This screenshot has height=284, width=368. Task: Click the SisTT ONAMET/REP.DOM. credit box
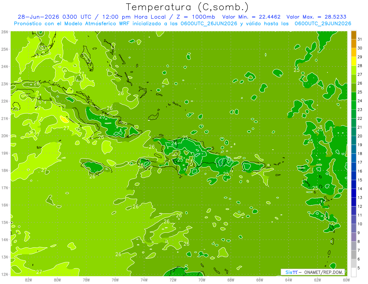tap(313, 272)
